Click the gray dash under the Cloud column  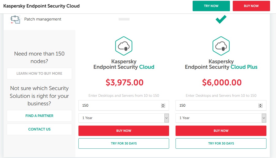pyautogui.click(x=124, y=19)
